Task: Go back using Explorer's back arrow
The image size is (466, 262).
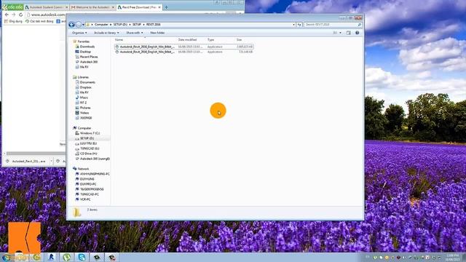Action: point(71,25)
